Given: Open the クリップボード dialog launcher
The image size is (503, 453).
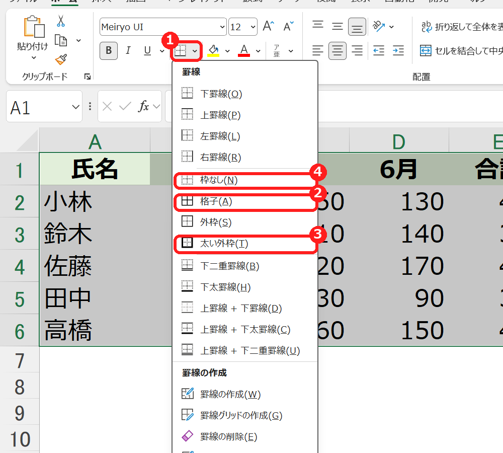Looking at the screenshot, I should point(87,77).
